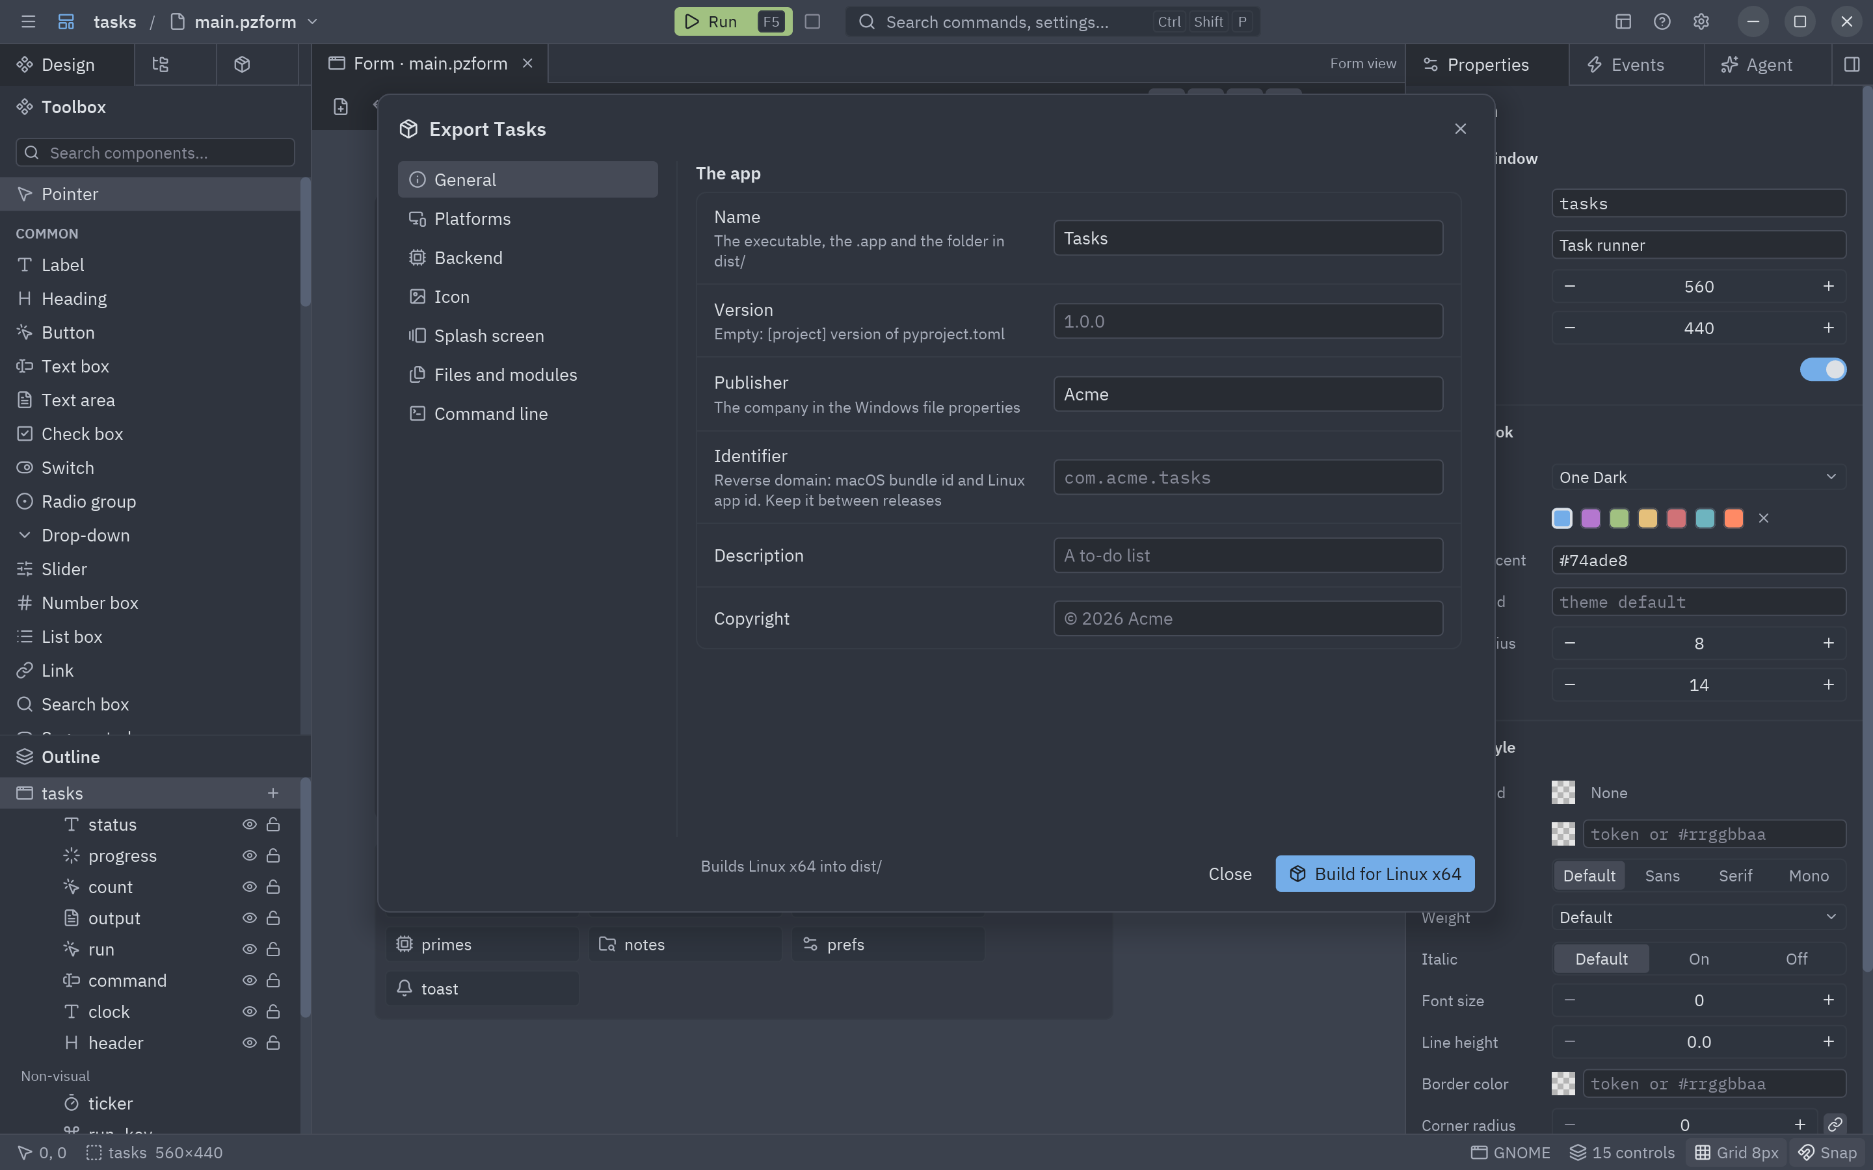1873x1170 pixels.
Task: Open the One Dark theme dropdown
Action: 1698,478
